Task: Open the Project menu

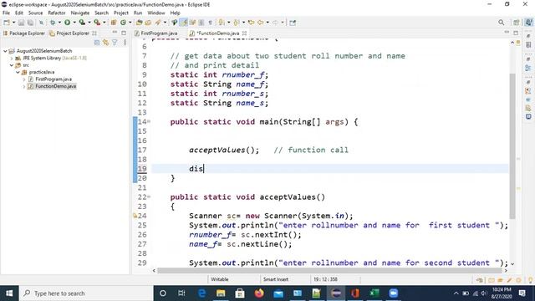Action: coord(120,13)
